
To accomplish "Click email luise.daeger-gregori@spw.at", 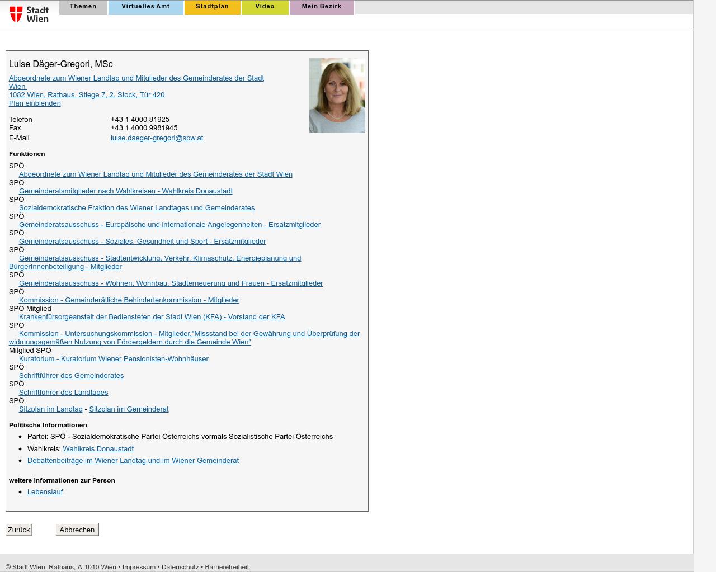I will tap(157, 138).
